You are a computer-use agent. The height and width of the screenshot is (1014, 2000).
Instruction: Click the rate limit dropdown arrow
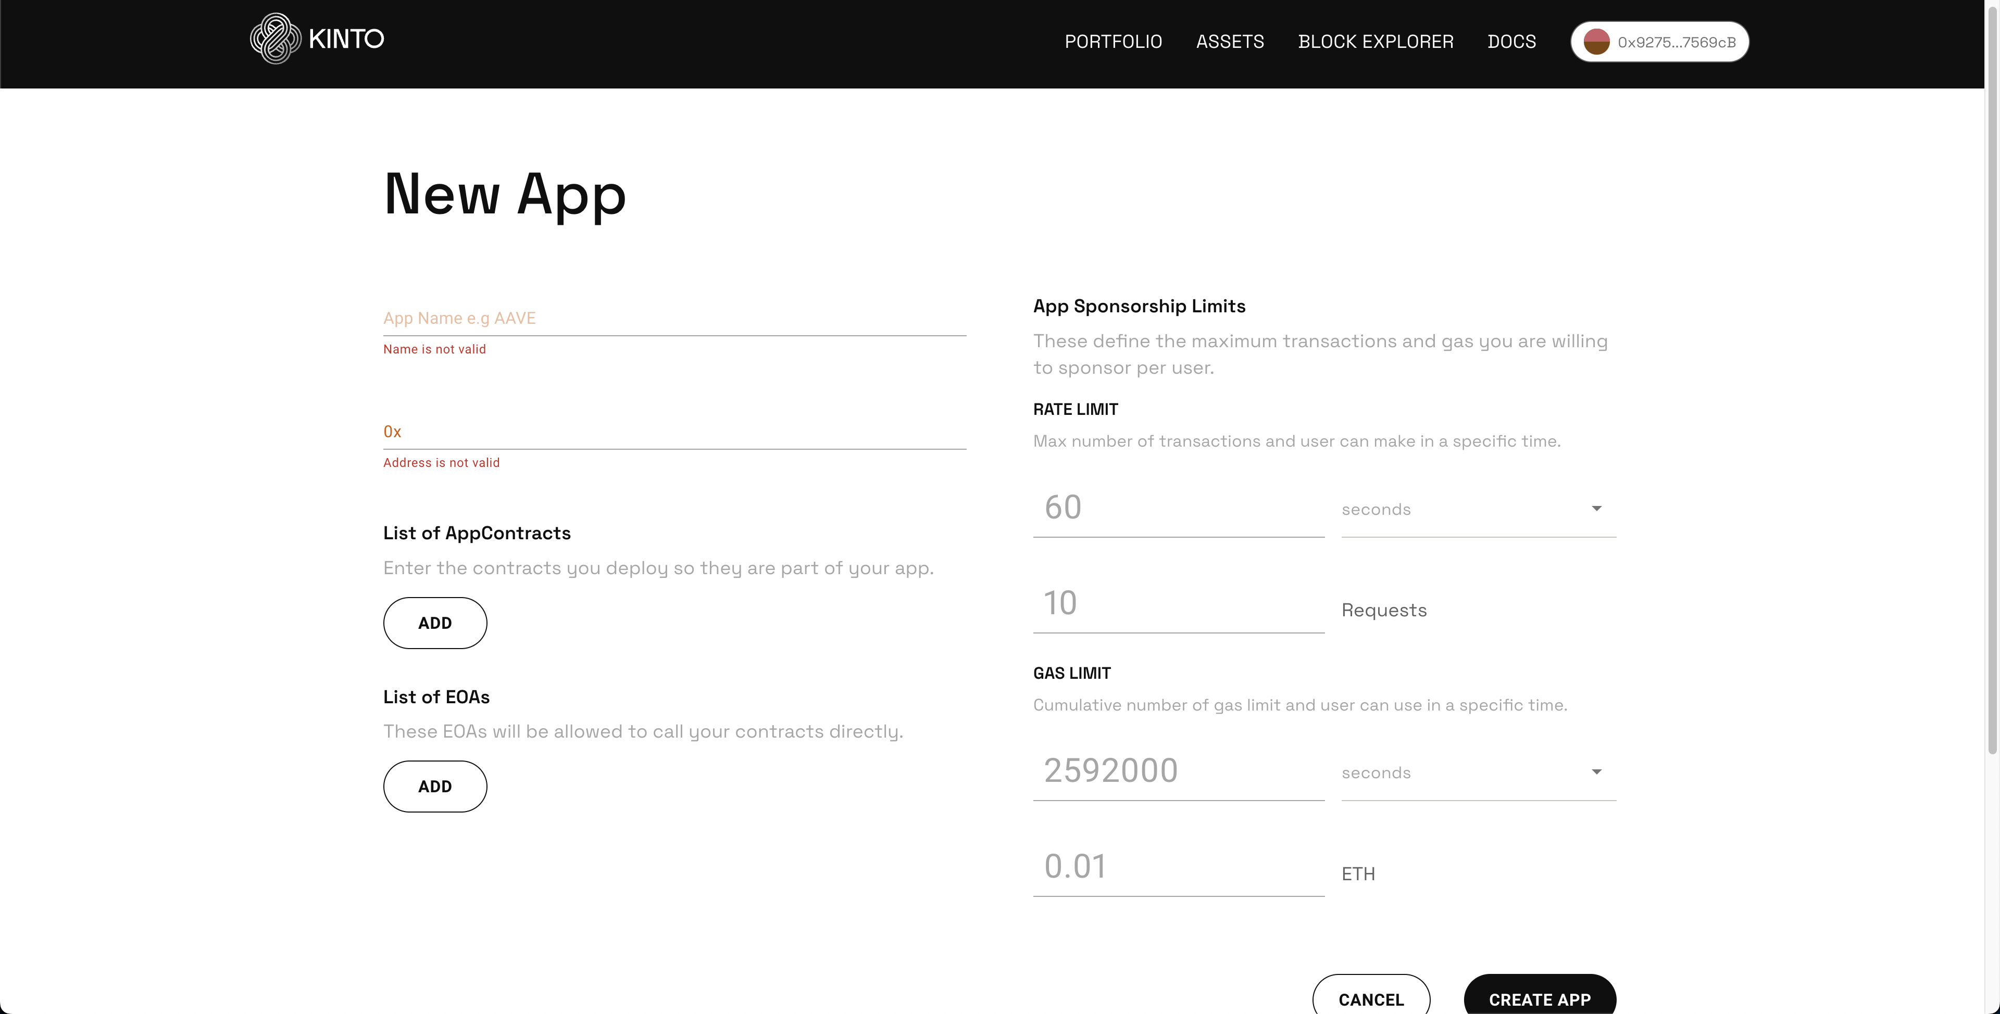[x=1596, y=509]
